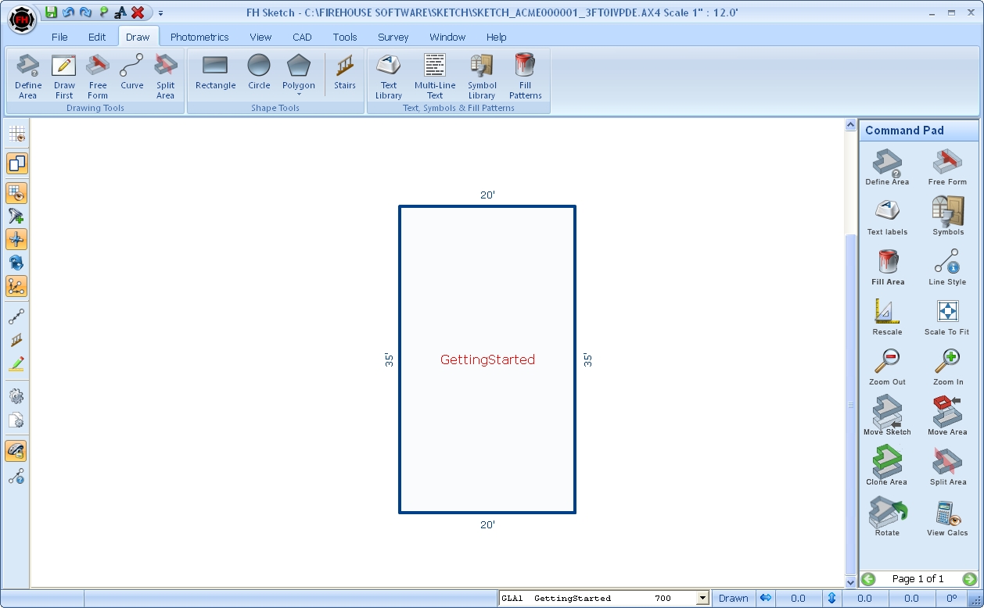
Task: Toggle the padlock button in left toolbar
Action: point(16,451)
